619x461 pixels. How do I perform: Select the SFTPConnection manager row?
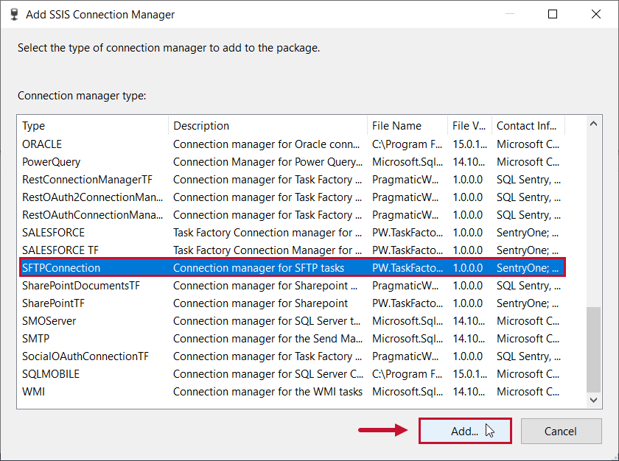pos(88,267)
